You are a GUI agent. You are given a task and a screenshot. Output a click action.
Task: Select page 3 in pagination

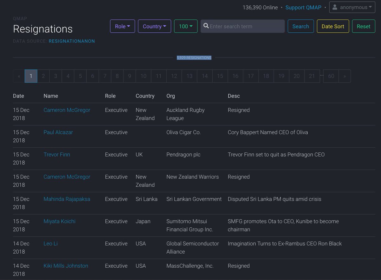(56, 76)
